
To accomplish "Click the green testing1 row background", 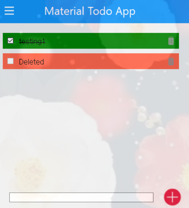I will [91, 41].
